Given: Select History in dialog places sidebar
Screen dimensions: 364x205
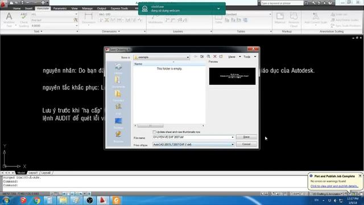Looking at the screenshot, I should [118, 69].
